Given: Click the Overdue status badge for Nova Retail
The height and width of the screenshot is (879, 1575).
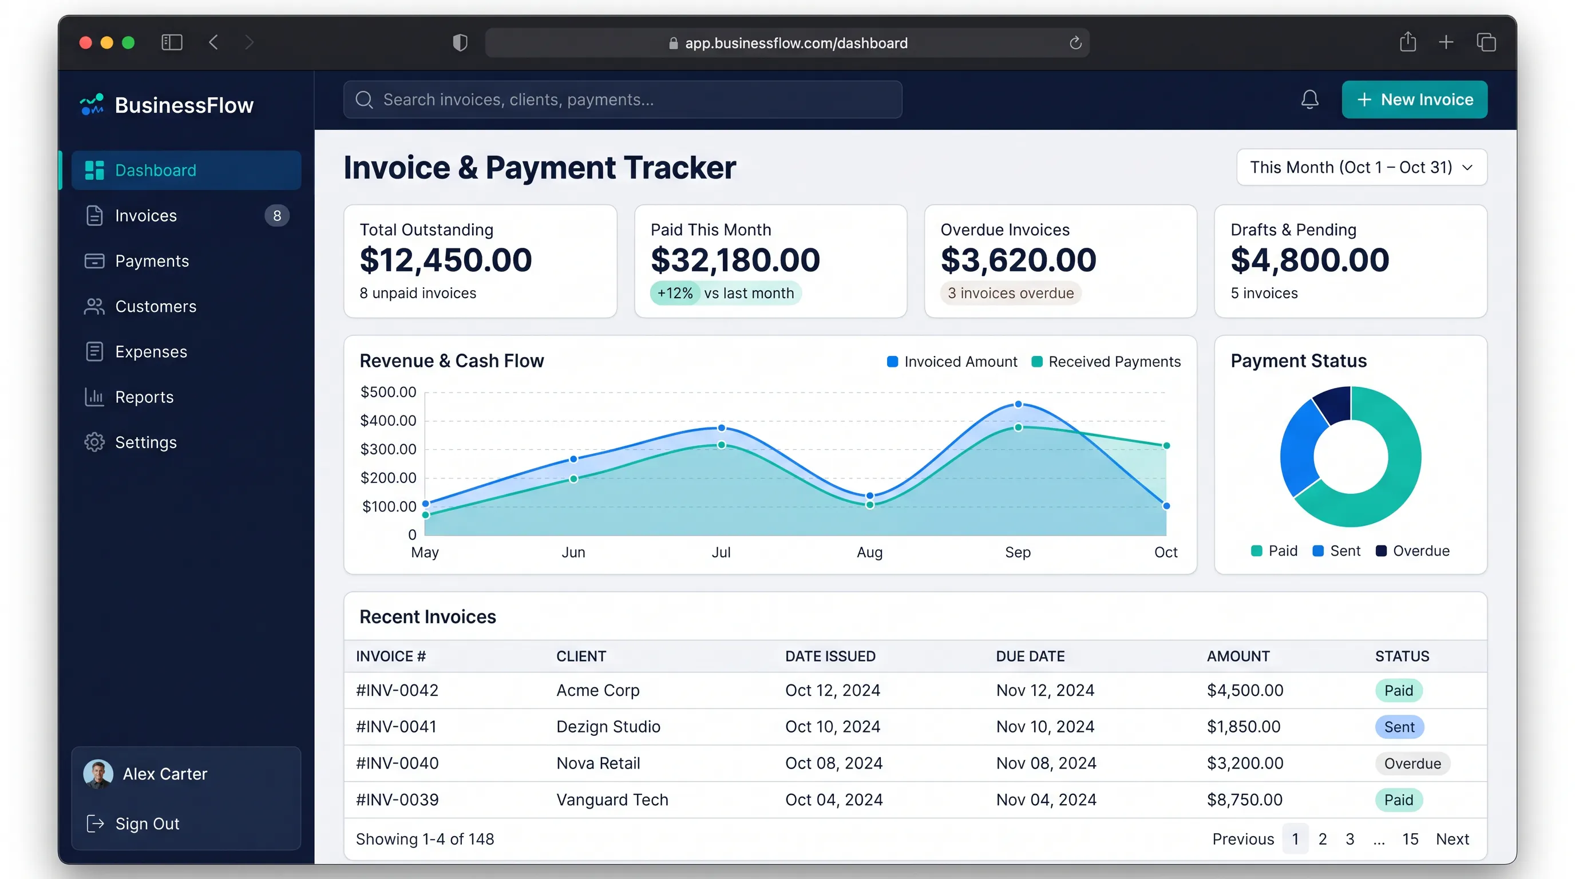Looking at the screenshot, I should pyautogui.click(x=1412, y=763).
